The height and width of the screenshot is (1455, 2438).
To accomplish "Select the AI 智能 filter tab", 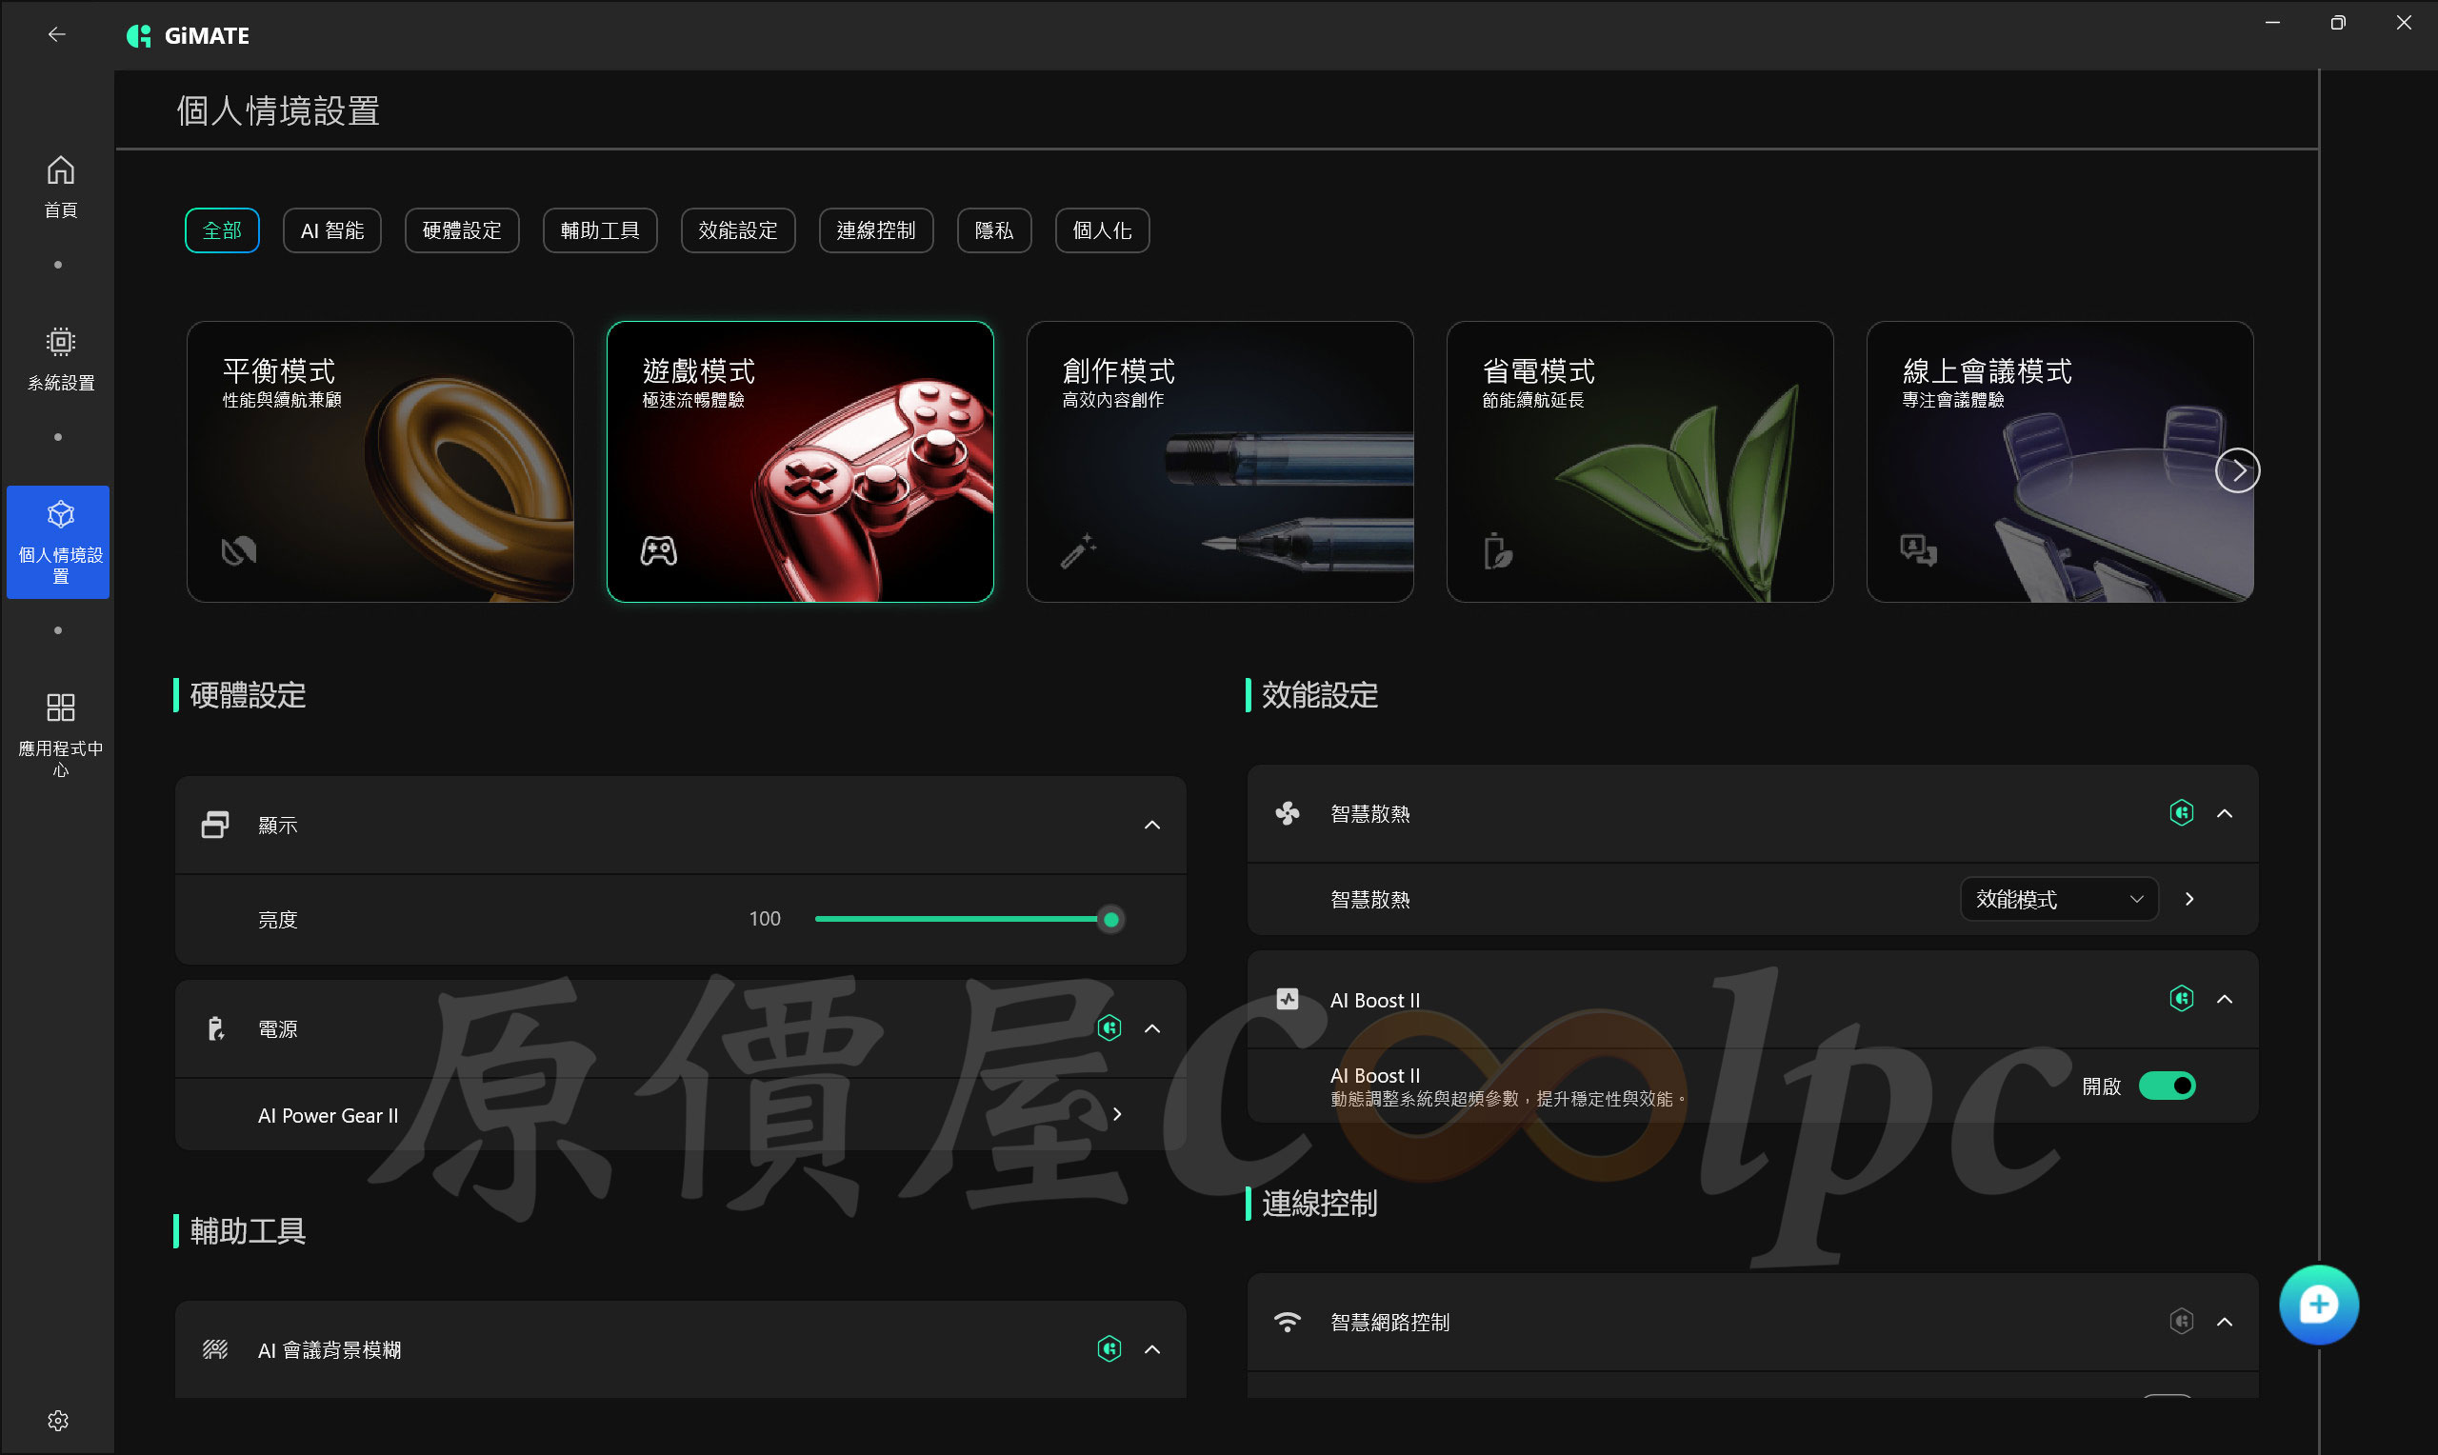I will [x=331, y=230].
